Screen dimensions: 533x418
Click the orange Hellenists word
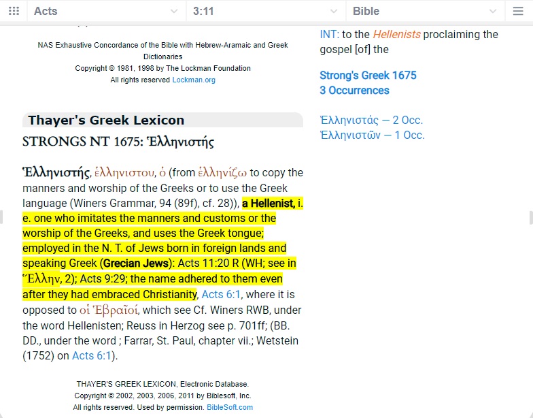point(397,34)
